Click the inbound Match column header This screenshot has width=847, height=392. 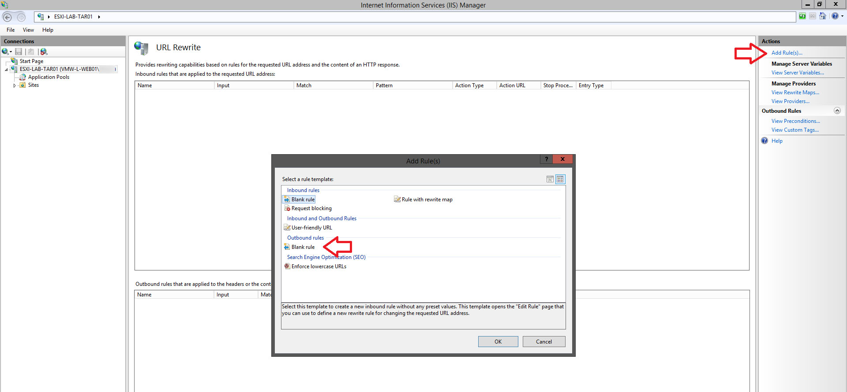tap(334, 85)
